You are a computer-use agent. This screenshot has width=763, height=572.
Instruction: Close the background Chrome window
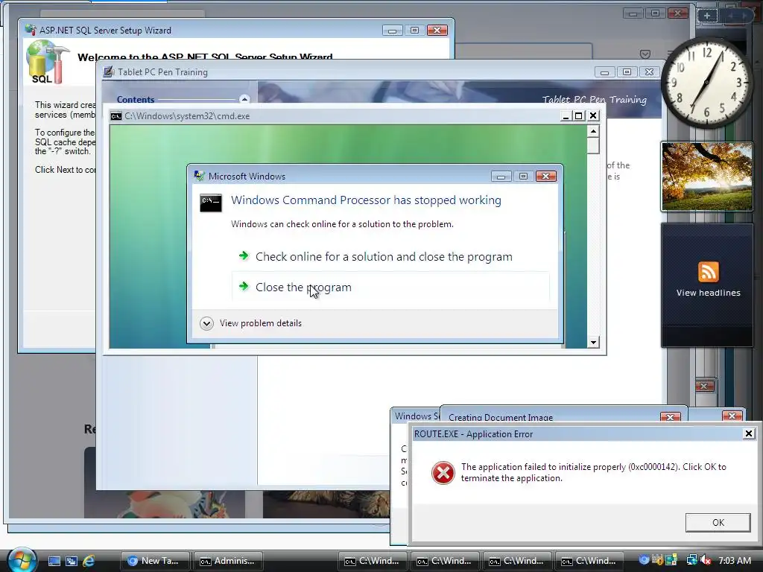(677, 13)
